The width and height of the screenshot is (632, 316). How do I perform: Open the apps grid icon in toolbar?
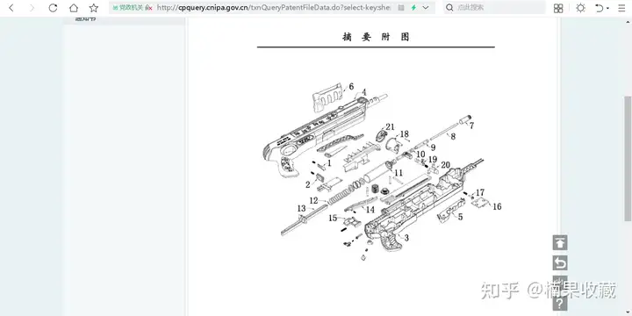click(x=558, y=8)
